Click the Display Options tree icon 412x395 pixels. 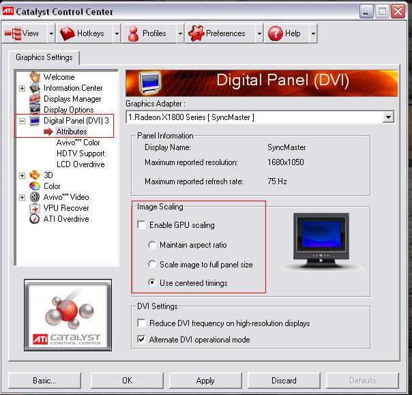[x=35, y=109]
